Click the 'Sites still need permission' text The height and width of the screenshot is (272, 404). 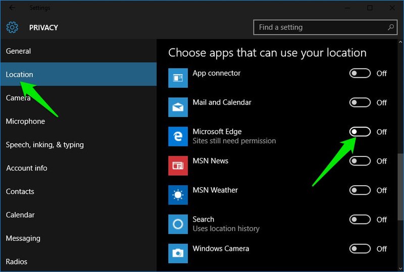click(234, 141)
